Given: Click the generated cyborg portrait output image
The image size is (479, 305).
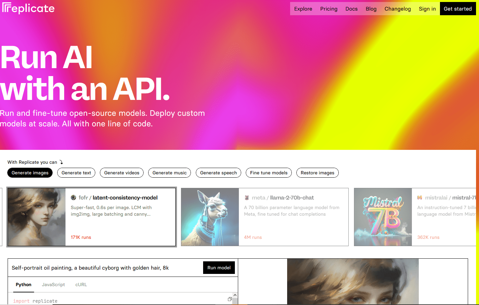Looking at the screenshot, I should 353,282.
